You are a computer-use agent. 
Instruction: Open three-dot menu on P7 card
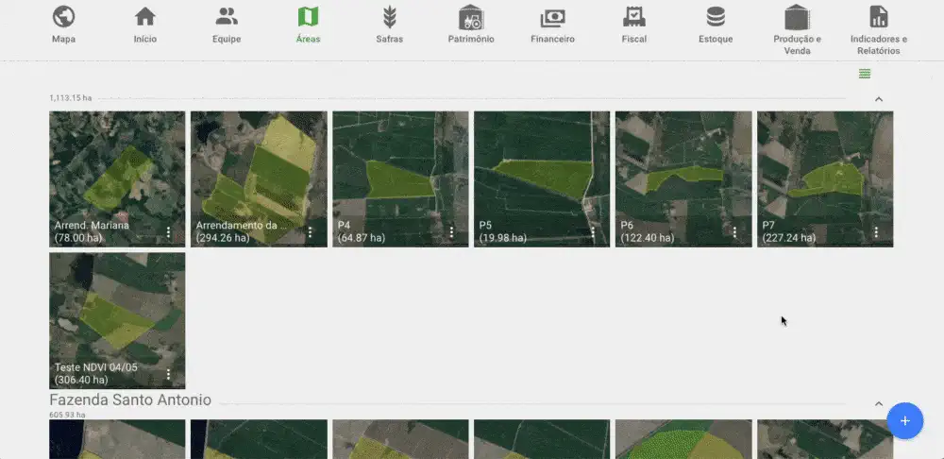click(x=876, y=232)
